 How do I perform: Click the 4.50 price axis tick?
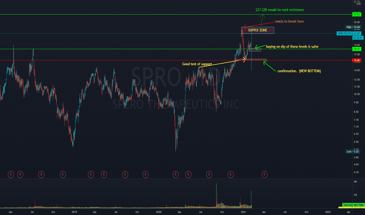pyautogui.click(x=356, y=165)
